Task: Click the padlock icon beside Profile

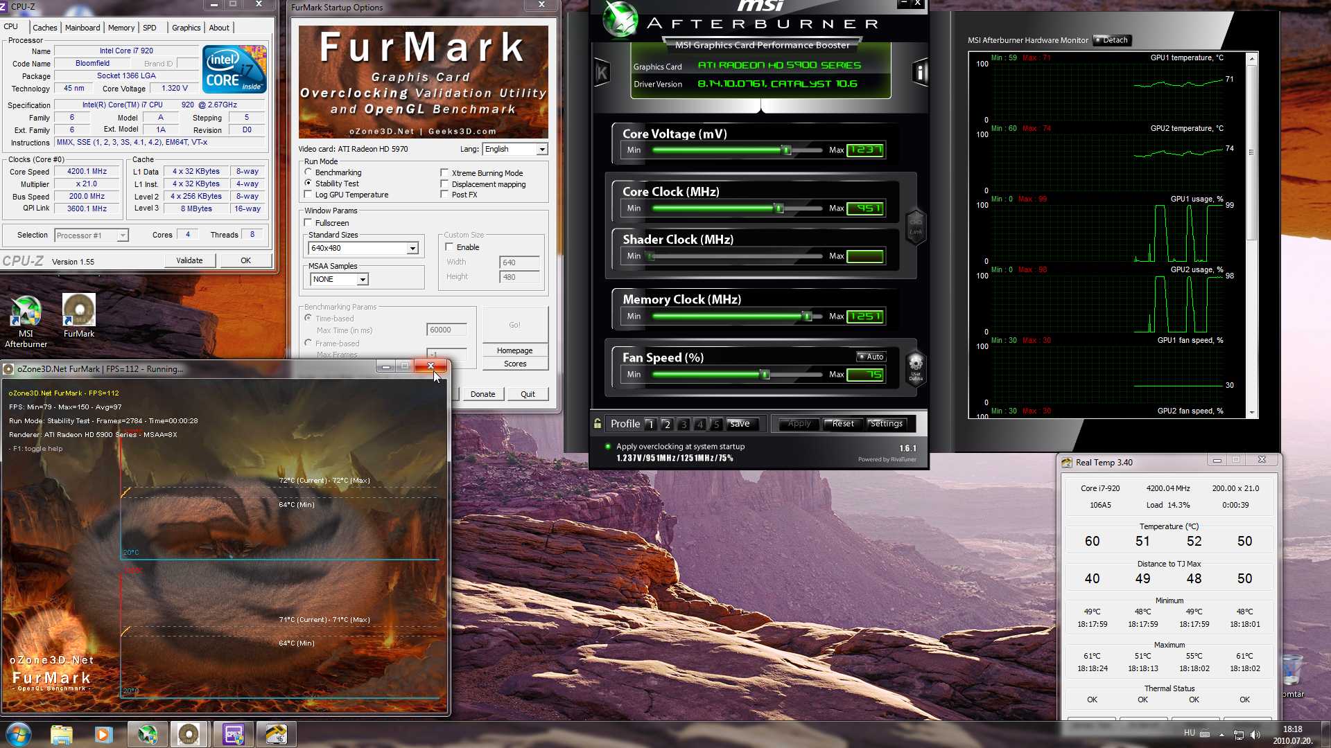Action: pos(598,423)
